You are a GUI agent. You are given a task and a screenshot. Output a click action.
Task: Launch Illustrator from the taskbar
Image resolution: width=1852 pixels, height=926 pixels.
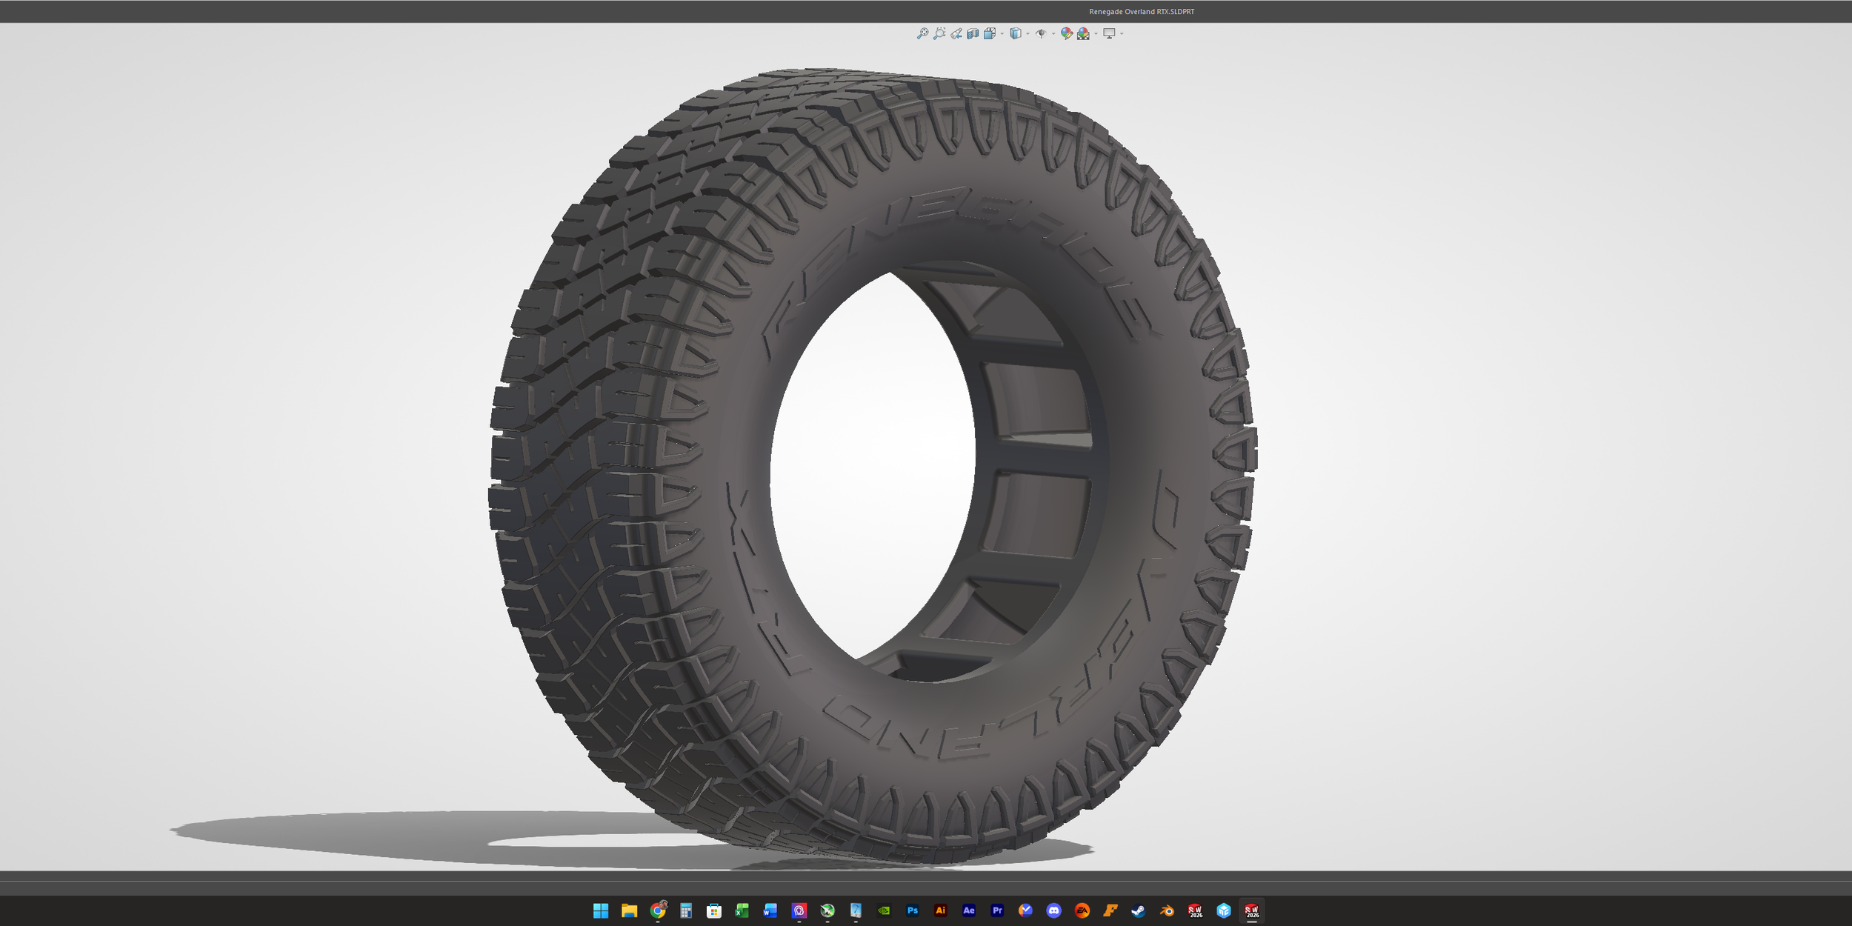click(x=941, y=910)
